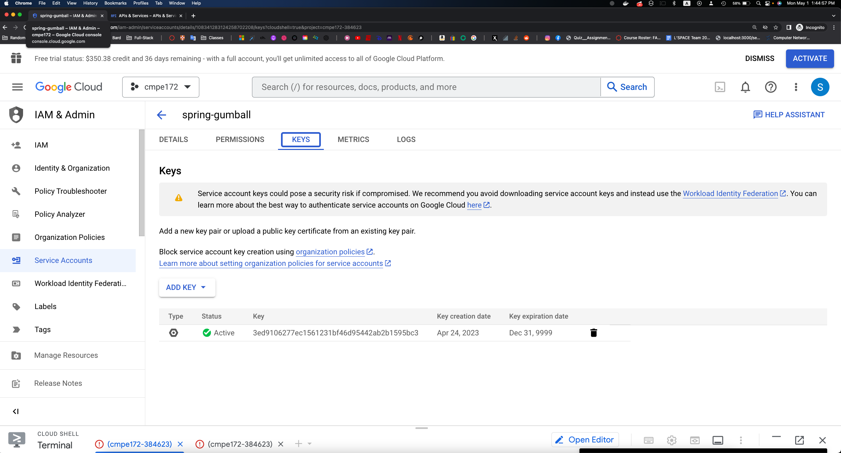
Task: Open the notifications bell
Action: click(x=745, y=87)
